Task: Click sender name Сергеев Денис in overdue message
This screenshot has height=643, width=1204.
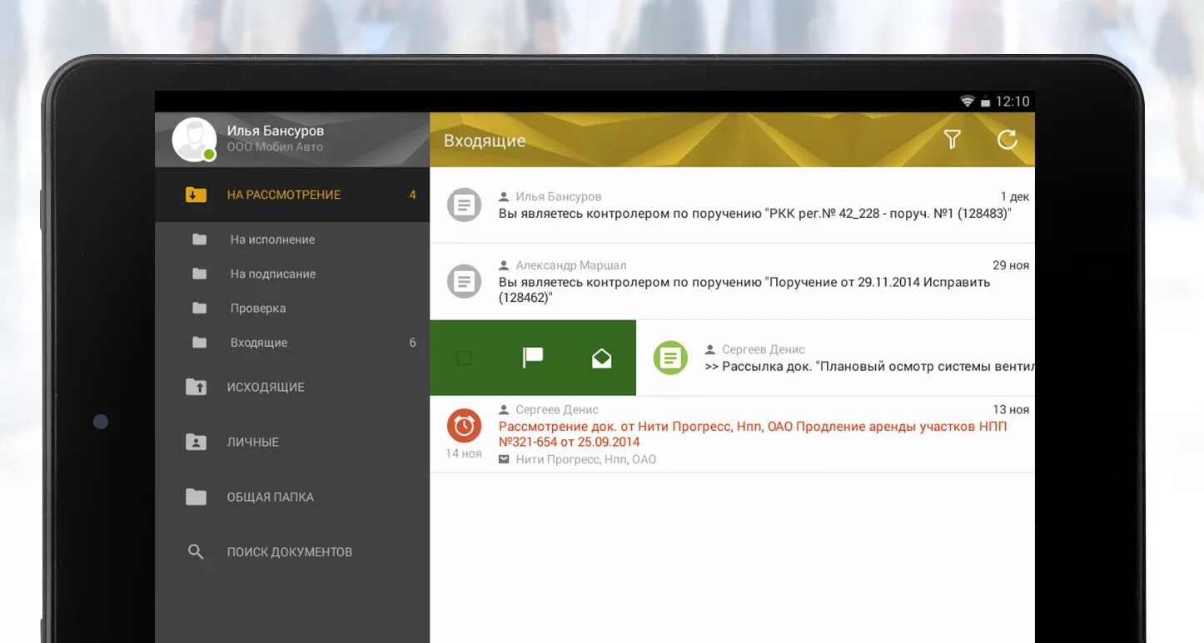Action: [x=557, y=409]
